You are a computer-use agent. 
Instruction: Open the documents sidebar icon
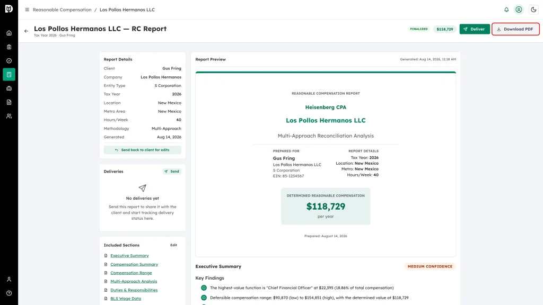[x=9, y=102]
